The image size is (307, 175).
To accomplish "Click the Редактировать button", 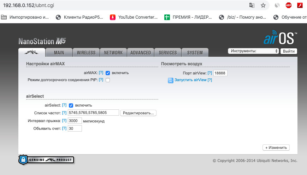I will [x=138, y=113].
